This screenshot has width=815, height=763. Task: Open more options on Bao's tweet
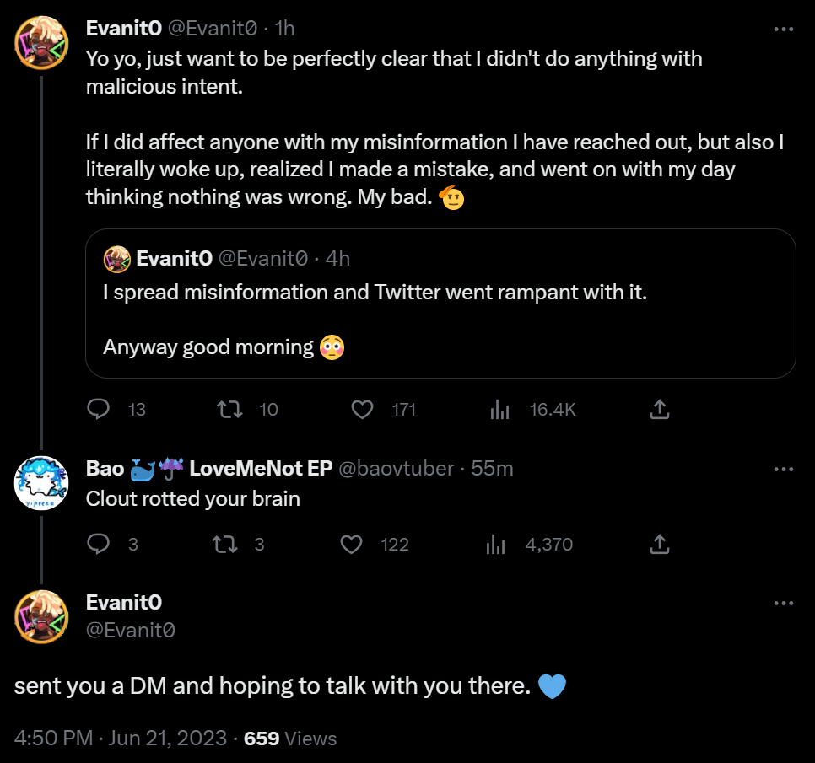pyautogui.click(x=784, y=469)
